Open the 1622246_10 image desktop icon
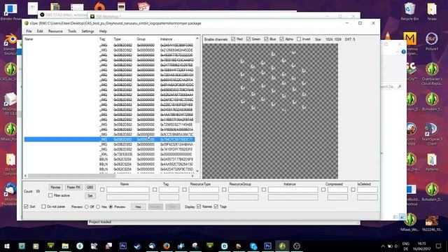 (x=432, y=223)
